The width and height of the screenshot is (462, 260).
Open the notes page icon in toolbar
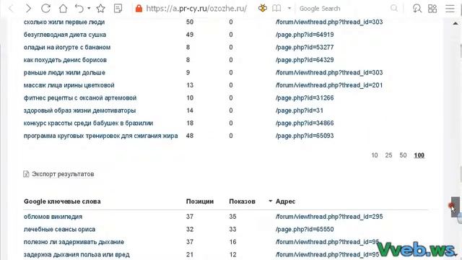[x=118, y=8]
